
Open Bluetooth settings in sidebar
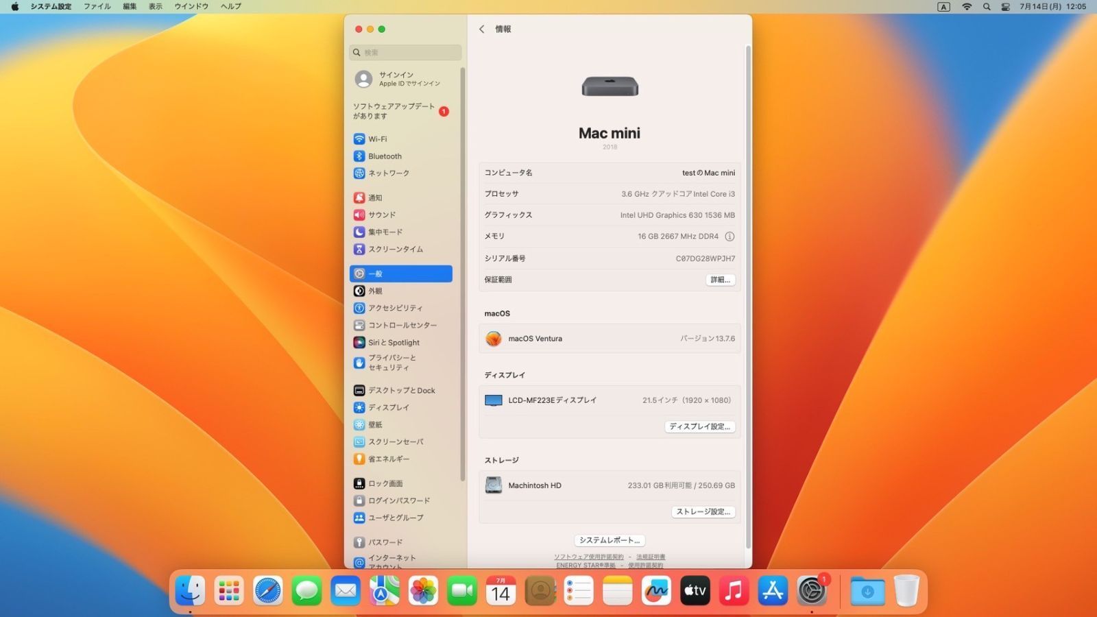point(401,156)
